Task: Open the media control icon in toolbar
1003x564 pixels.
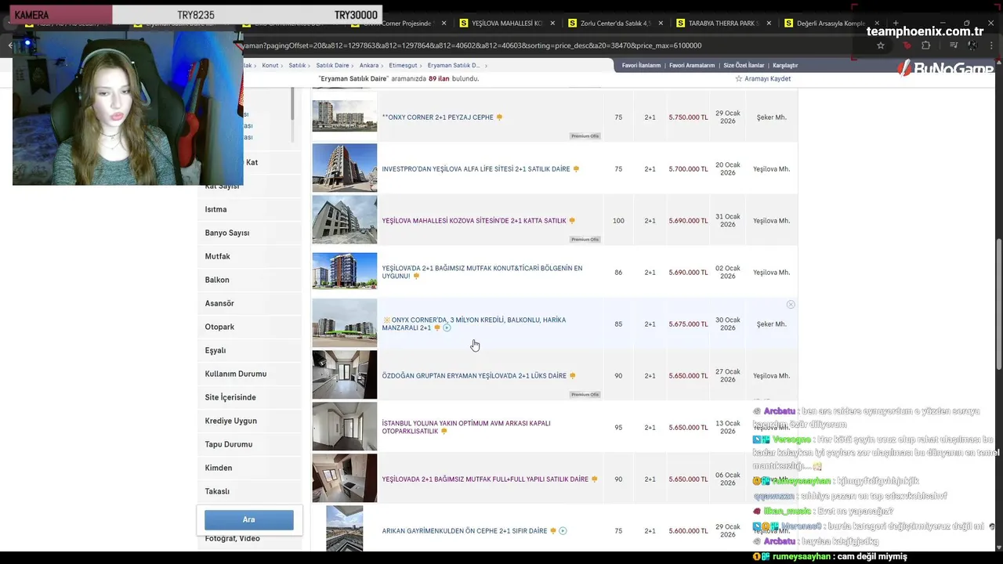Action: click(954, 45)
